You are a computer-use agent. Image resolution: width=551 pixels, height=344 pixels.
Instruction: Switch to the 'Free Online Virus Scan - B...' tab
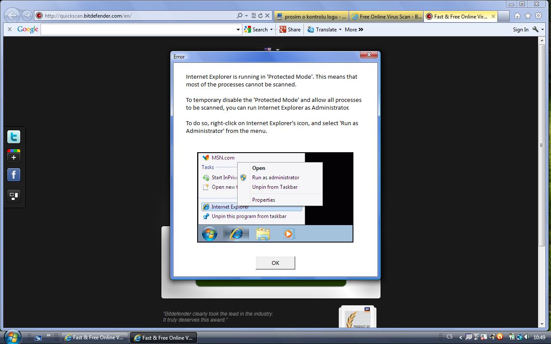coord(386,17)
